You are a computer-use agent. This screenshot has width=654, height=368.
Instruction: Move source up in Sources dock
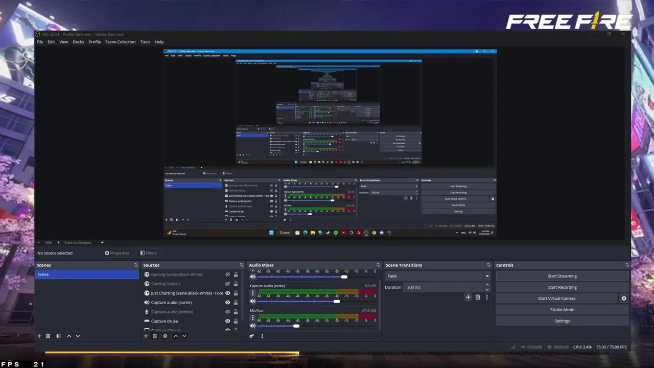tap(176, 336)
